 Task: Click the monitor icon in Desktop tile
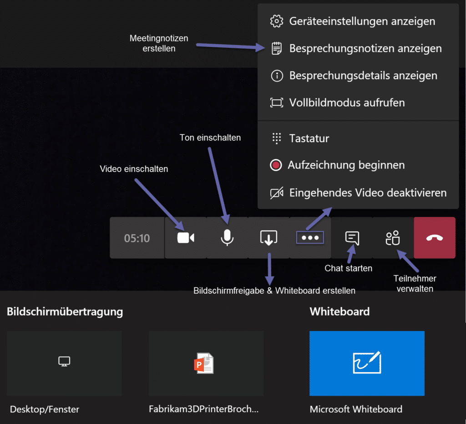pos(64,362)
